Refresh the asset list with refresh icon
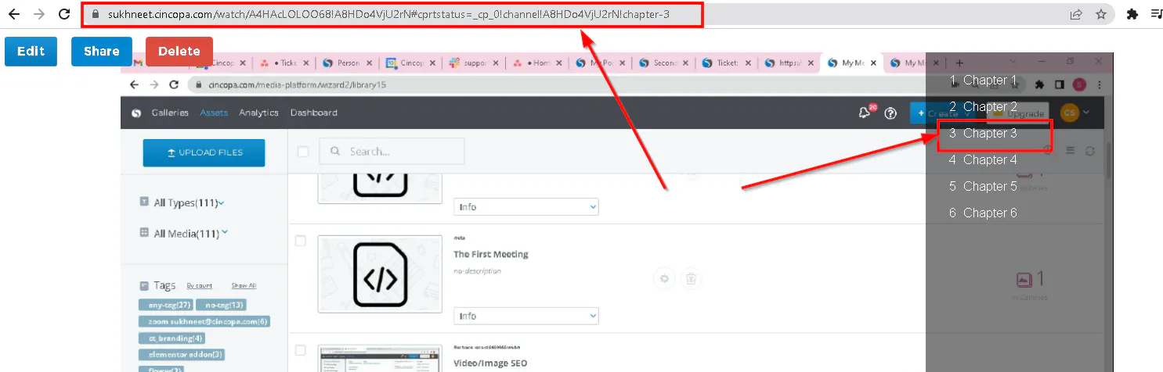1163x372 pixels. click(1089, 151)
